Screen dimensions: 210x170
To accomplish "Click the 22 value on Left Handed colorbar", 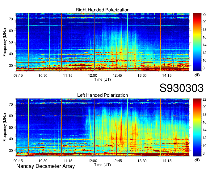I will pyautogui.click(x=204, y=99).
